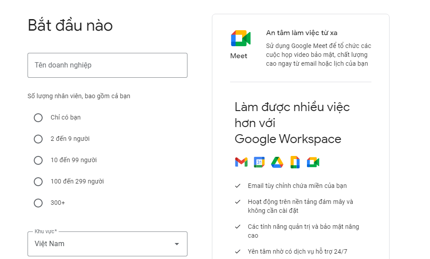
Task: Choose the '10 đến 99 người' radio option
Action: coord(38,160)
